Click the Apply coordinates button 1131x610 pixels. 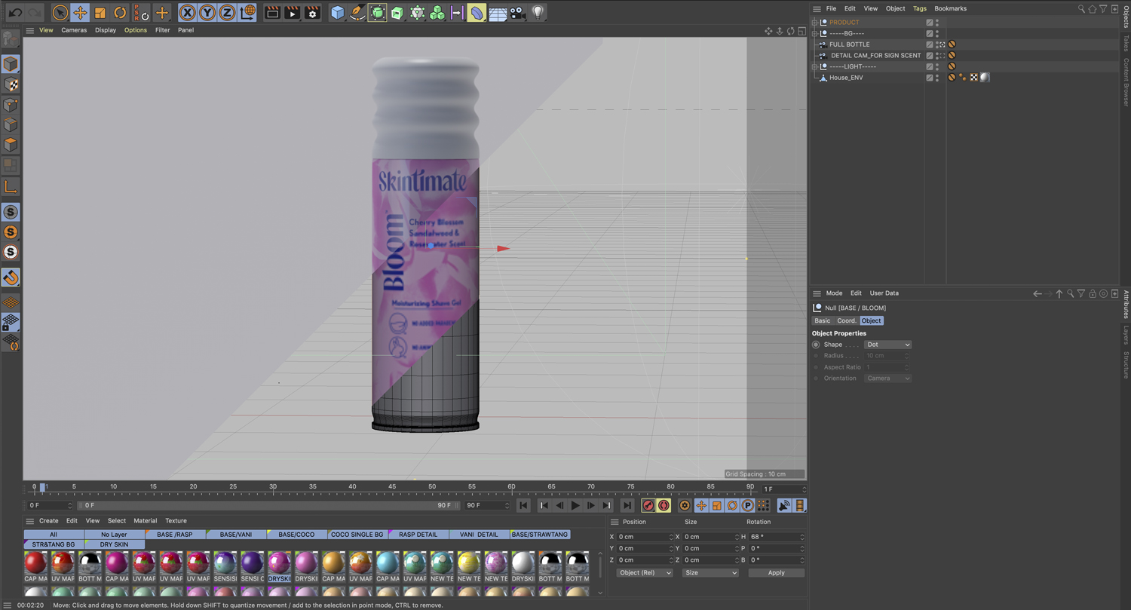click(776, 573)
